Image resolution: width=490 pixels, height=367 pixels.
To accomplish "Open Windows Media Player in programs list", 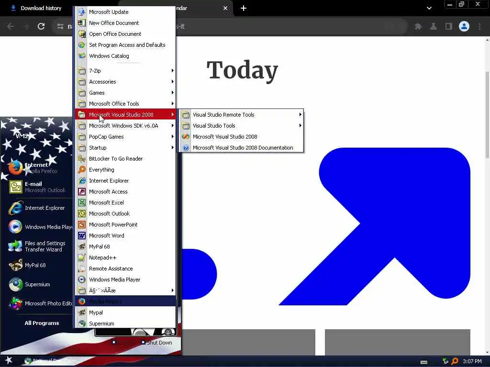I will 125,280.
